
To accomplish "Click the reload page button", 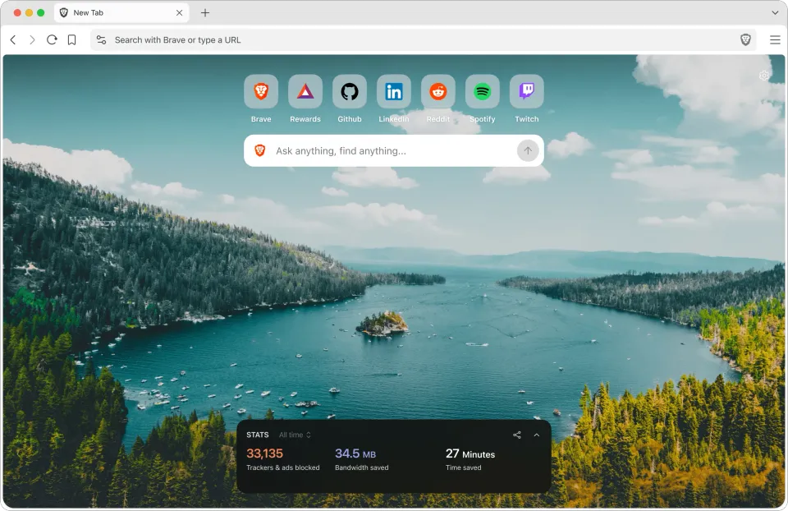I will coord(52,39).
